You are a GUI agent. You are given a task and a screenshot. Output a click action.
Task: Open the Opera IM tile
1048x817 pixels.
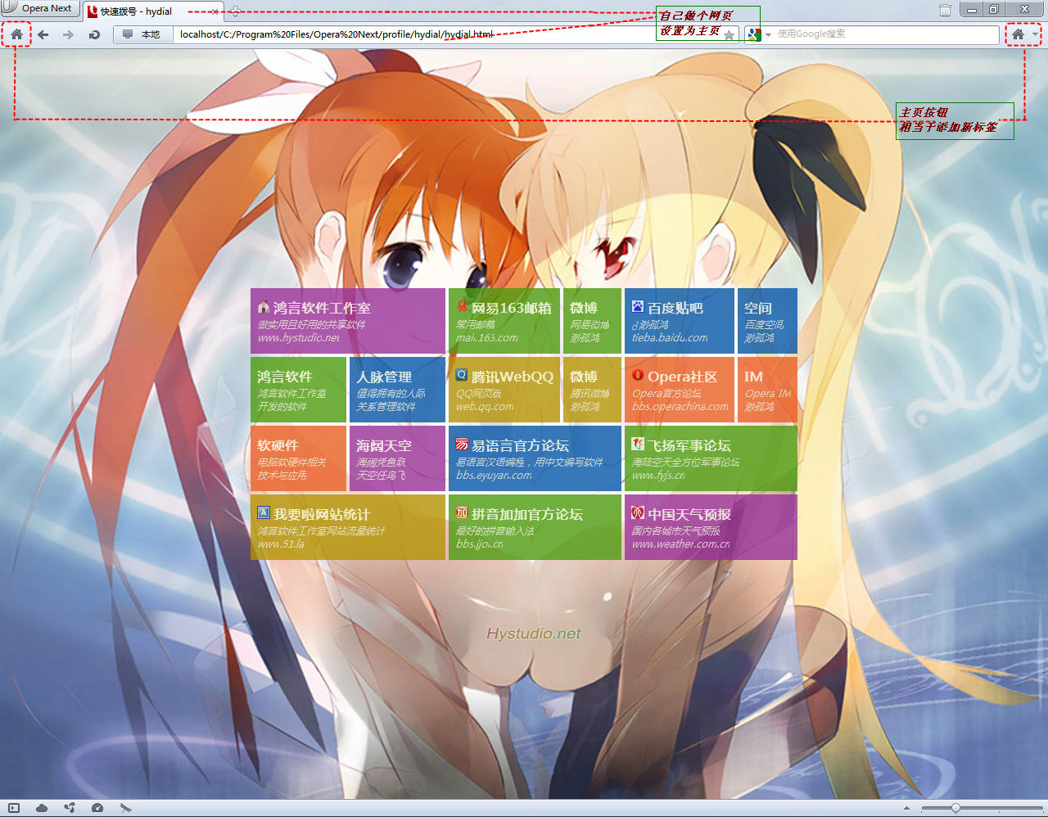pos(767,390)
